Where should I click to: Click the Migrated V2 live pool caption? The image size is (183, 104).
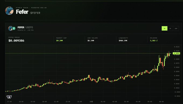coord(26,30)
